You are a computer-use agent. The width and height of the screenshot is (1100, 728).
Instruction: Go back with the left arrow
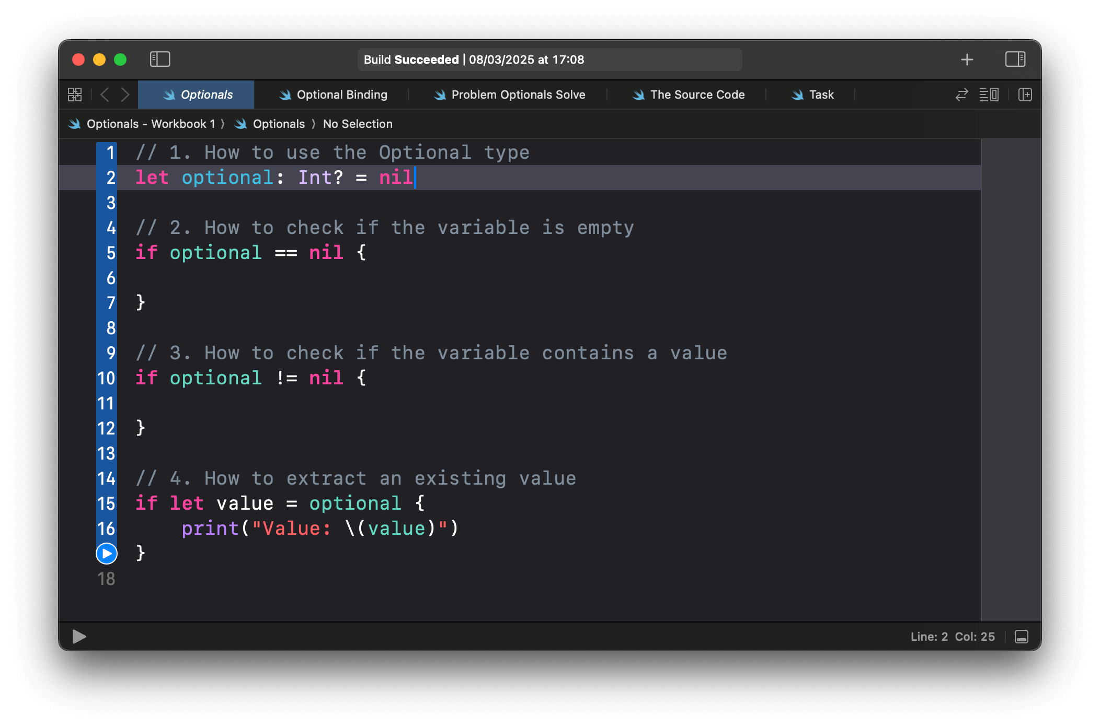(105, 95)
